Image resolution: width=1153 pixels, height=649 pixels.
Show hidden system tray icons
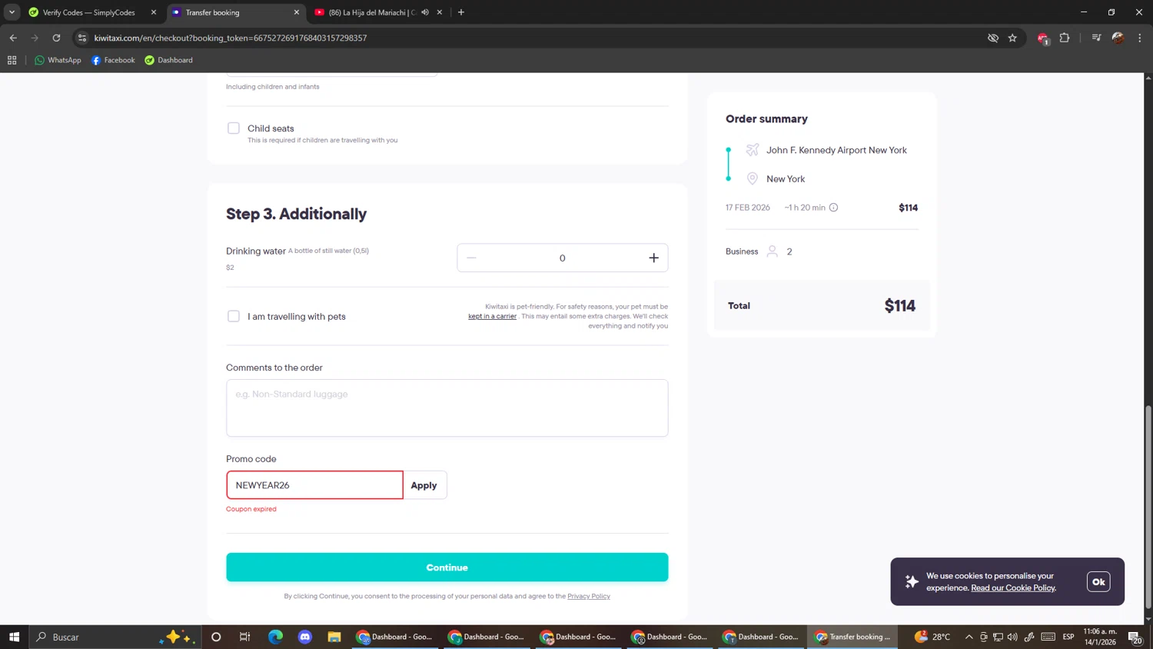[969, 637]
